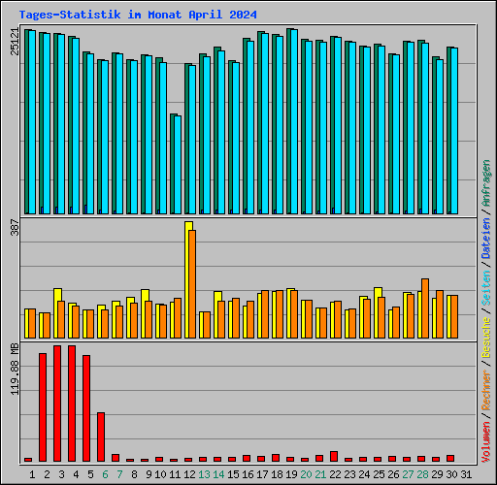Click the red volume bar for day 6

(x=101, y=436)
